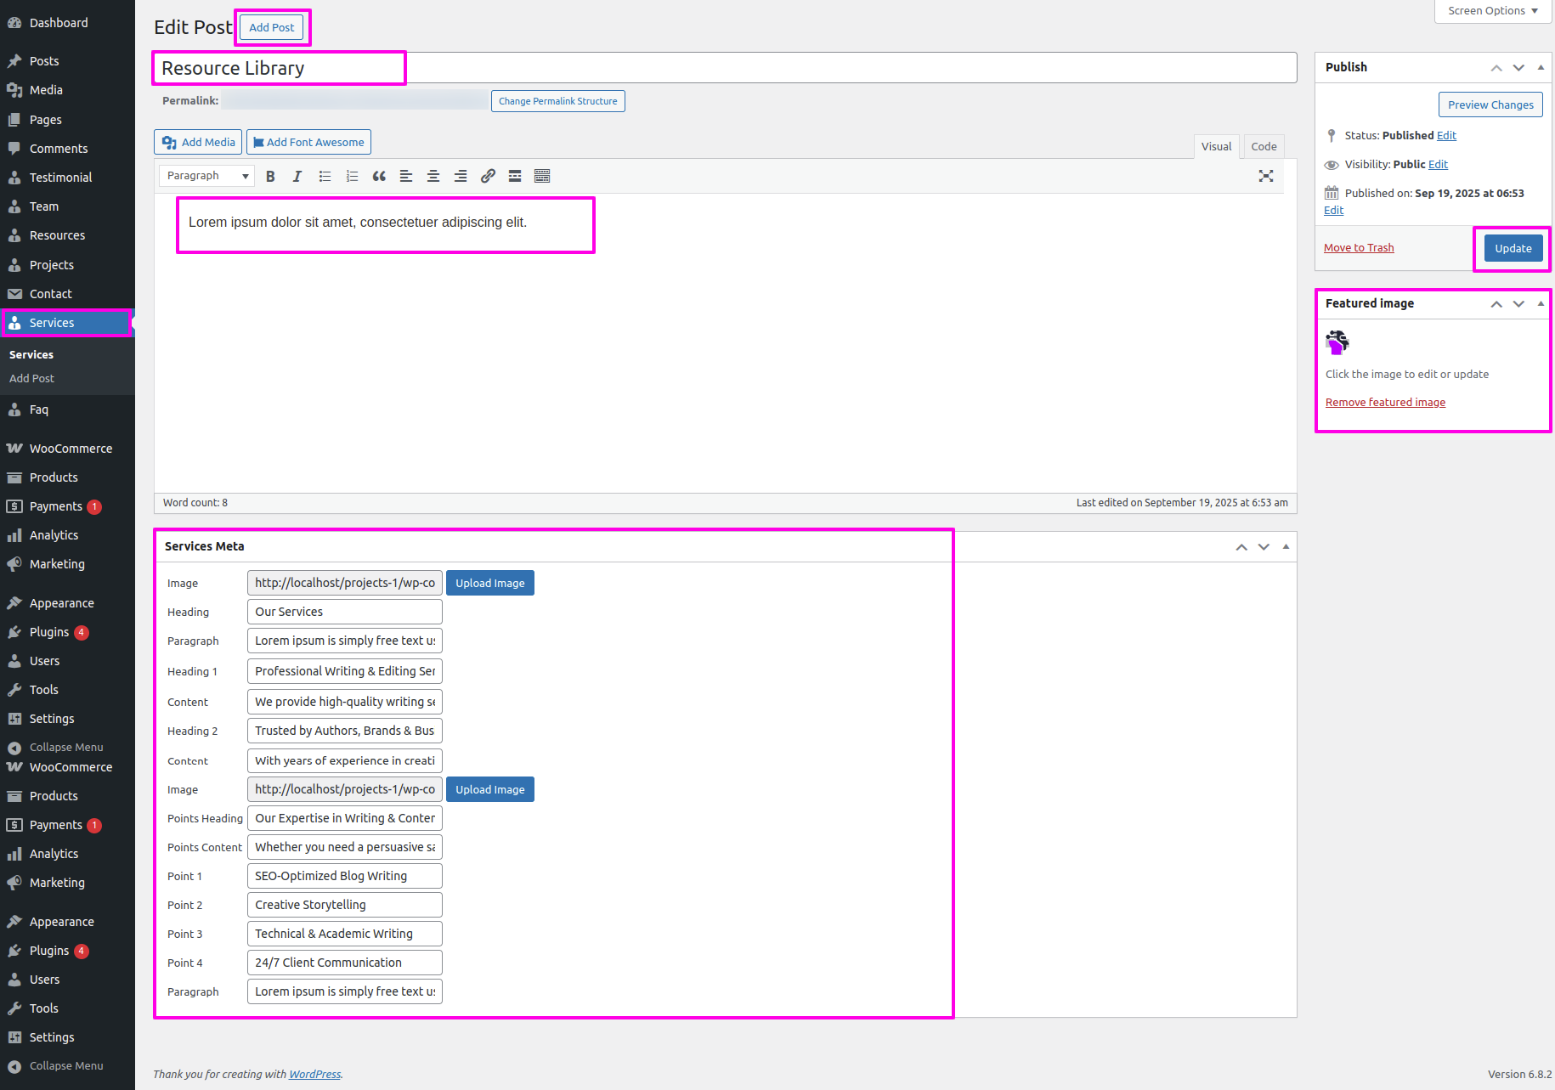The height and width of the screenshot is (1090, 1555).
Task: Align text to center
Action: click(433, 176)
